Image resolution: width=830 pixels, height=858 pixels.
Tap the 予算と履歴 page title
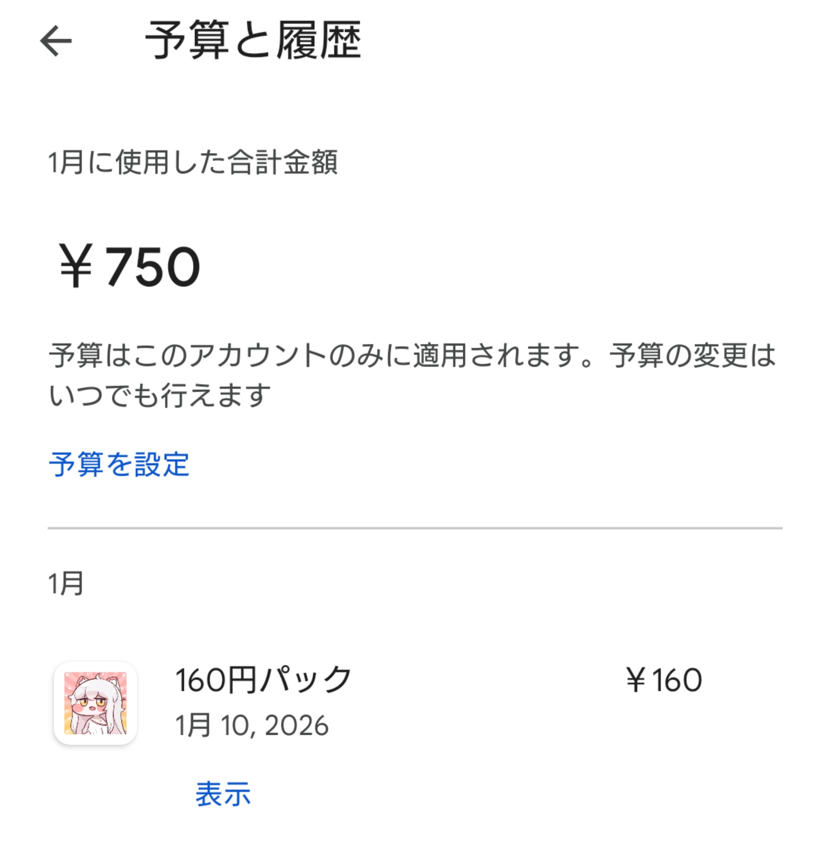coord(253,41)
